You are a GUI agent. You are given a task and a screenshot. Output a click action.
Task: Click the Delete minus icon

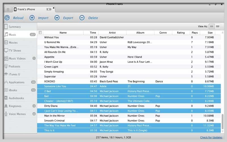(82, 18)
